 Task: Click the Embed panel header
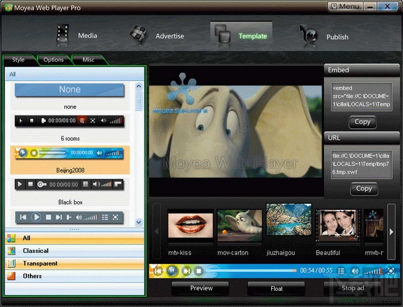coord(362,70)
